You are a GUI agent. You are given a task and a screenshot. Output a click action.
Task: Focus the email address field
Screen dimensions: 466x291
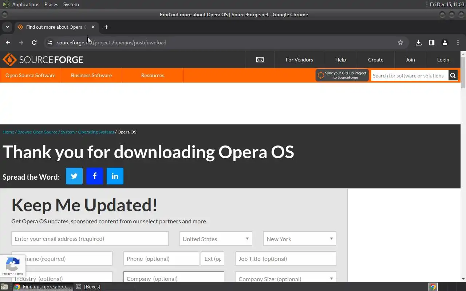point(90,239)
